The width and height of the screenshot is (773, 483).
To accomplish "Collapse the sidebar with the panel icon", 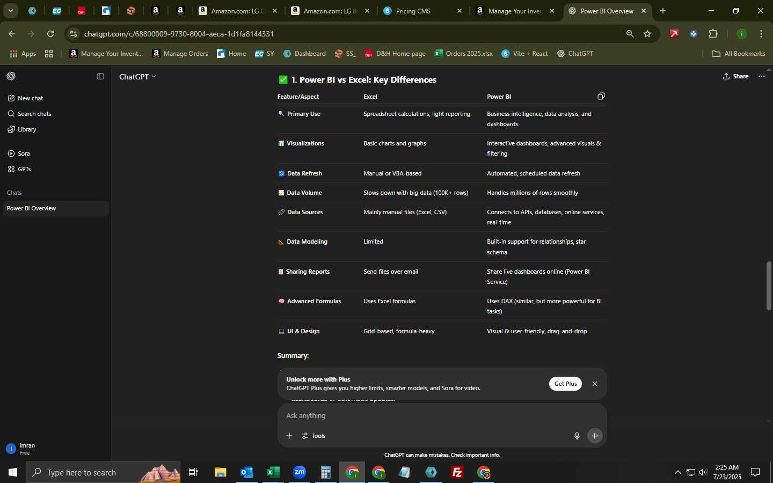I will (x=100, y=76).
